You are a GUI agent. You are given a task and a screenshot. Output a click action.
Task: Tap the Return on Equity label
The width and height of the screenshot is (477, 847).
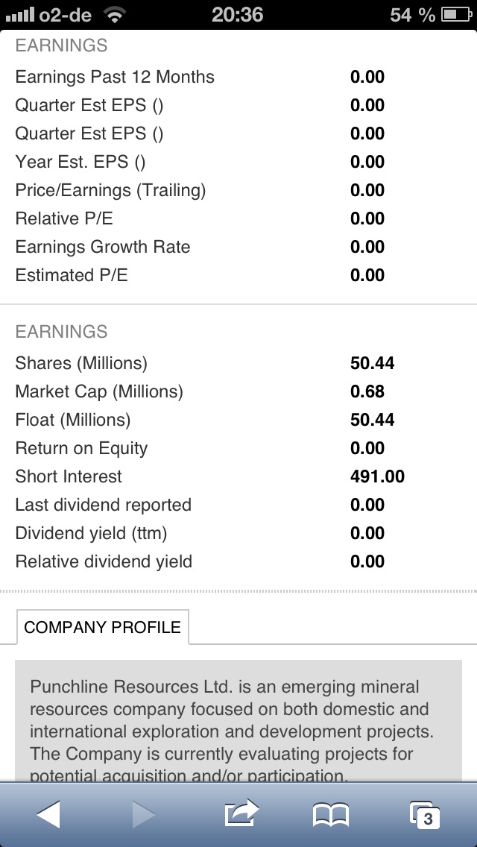click(81, 448)
